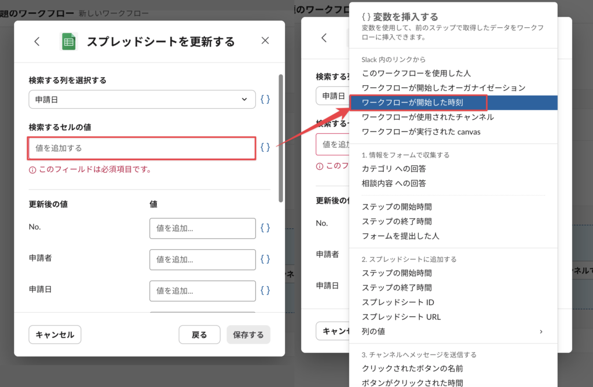Screen dimensions: 593x387
Task: Click the 戻る button
Action: tap(199, 334)
